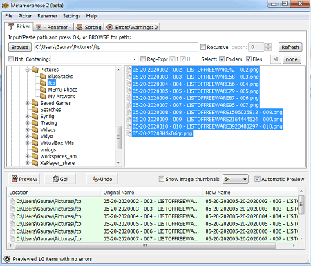Expand the Saved Games tree node
The height and width of the screenshot is (266, 311).
tap(27, 103)
